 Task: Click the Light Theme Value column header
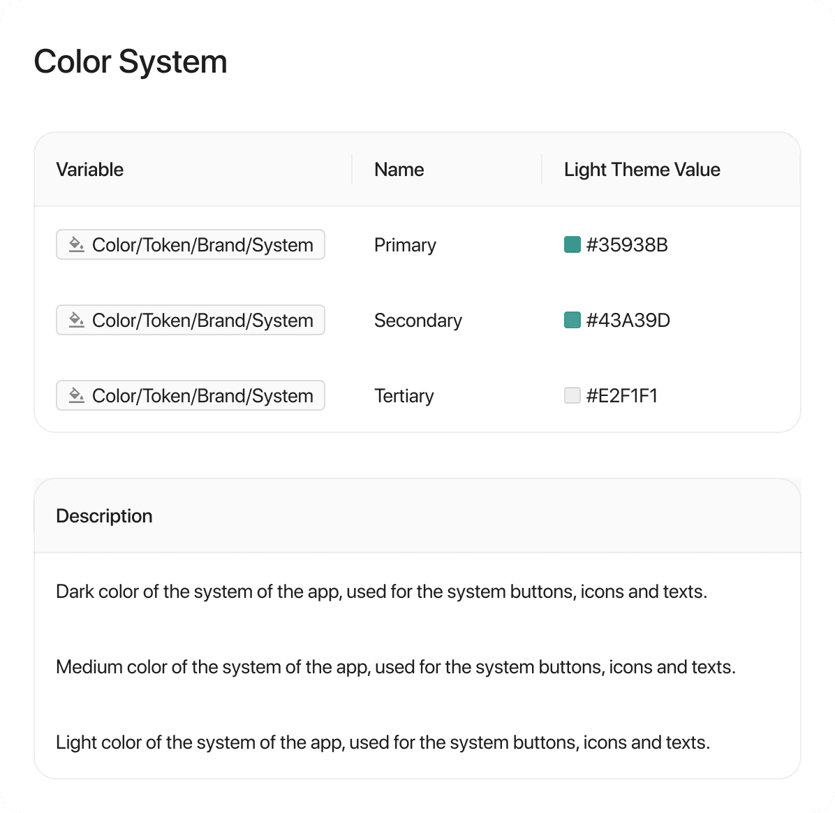tap(642, 169)
